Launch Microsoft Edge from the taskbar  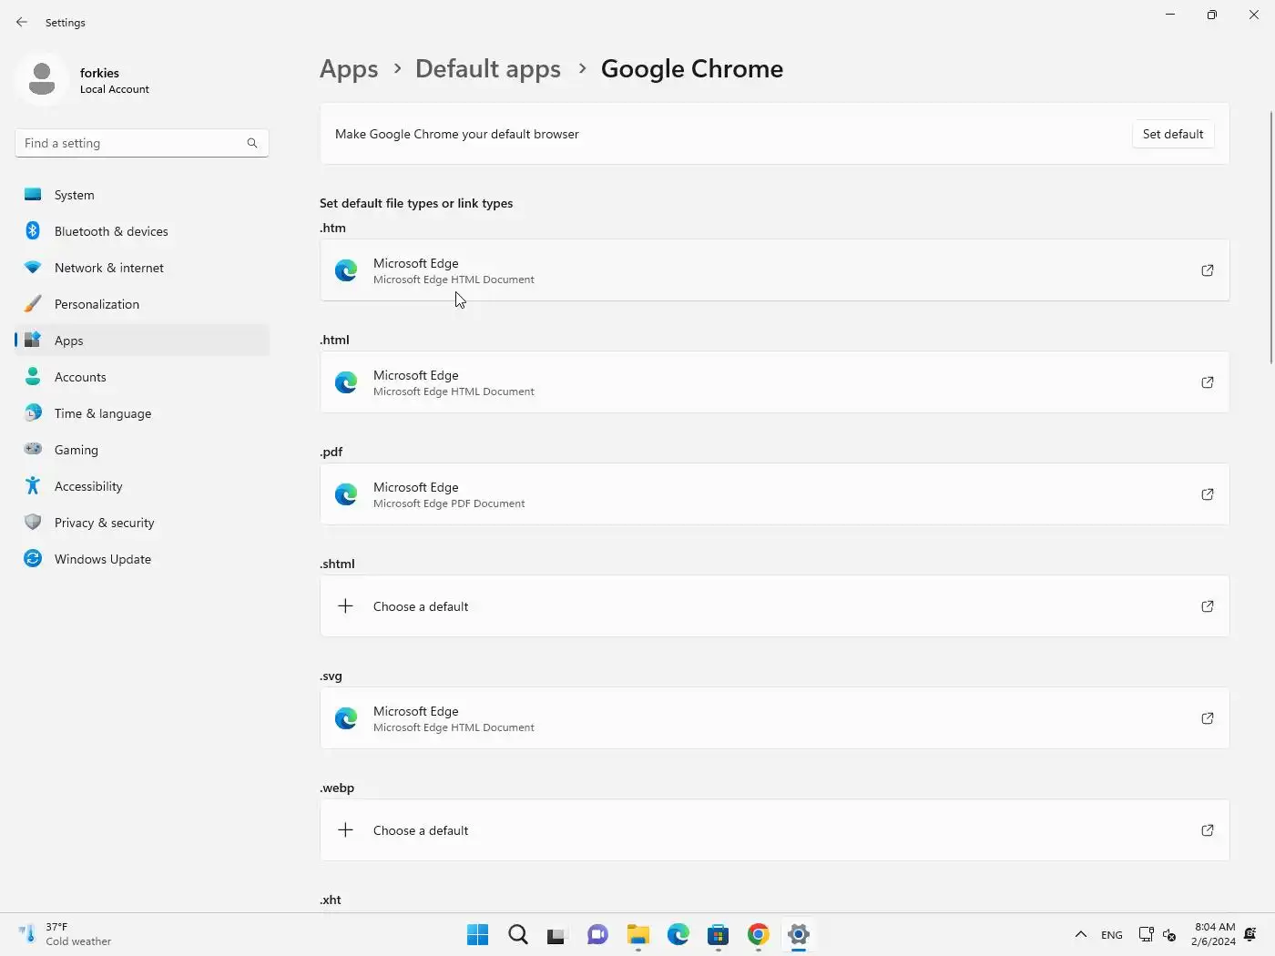click(678, 935)
